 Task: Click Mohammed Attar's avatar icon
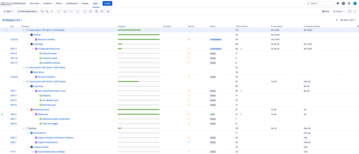(x=32, y=109)
